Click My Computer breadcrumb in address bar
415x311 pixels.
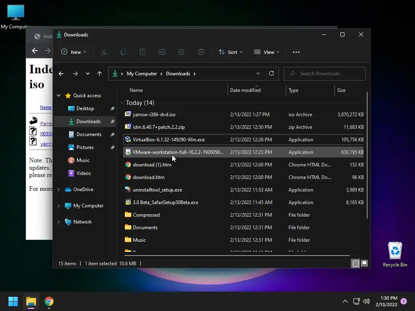[x=142, y=74]
